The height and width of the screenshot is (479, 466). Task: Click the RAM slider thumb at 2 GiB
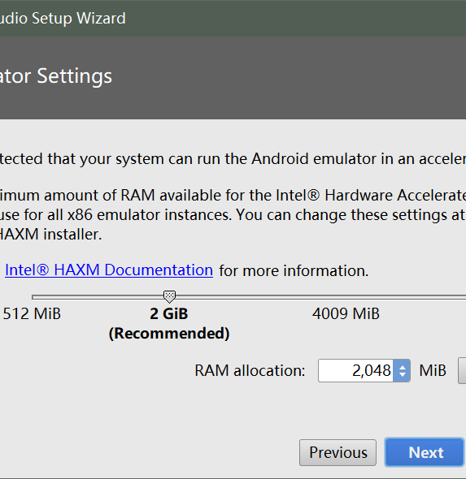click(169, 296)
